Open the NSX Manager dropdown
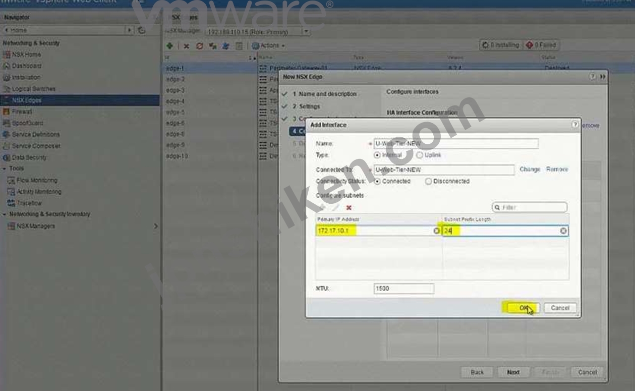The height and width of the screenshot is (391, 635). 306,32
